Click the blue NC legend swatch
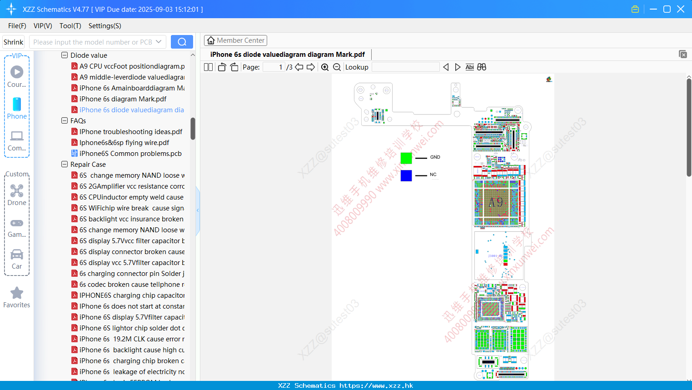The image size is (692, 390). click(406, 175)
